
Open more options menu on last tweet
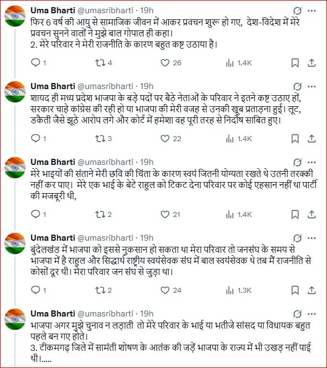pyautogui.click(x=312, y=314)
